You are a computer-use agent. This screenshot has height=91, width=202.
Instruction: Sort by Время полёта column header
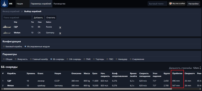(x=133, y=75)
